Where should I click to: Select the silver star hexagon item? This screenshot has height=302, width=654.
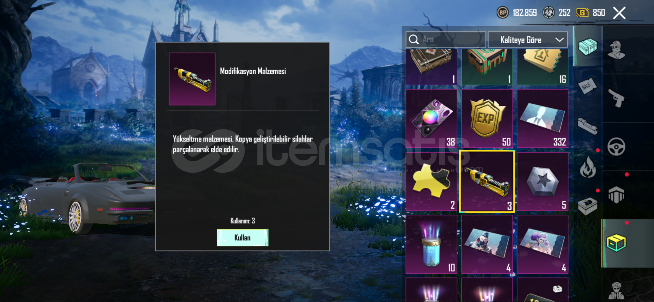point(543,181)
